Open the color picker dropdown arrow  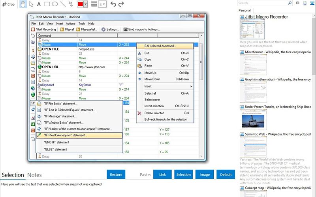86,4
